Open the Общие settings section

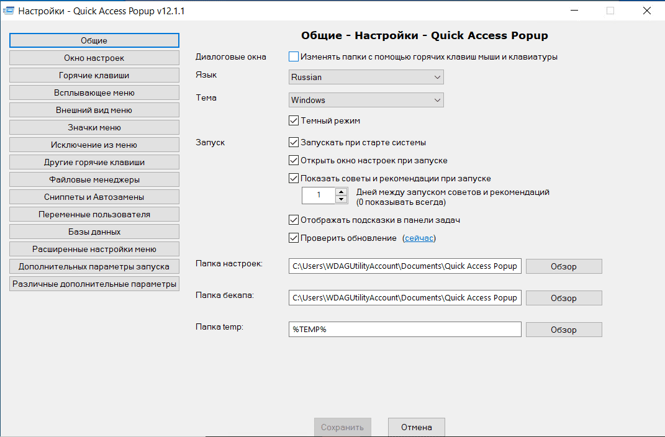tap(94, 40)
